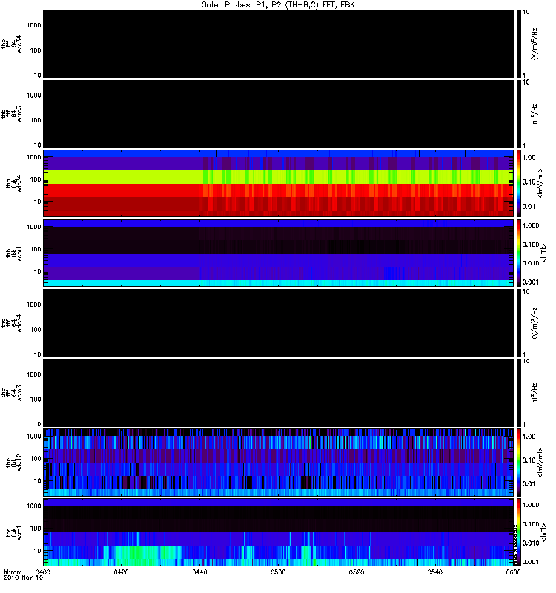
Task: Click the 0.010 color bar value for thb fbk scm1
Action: tap(531, 263)
